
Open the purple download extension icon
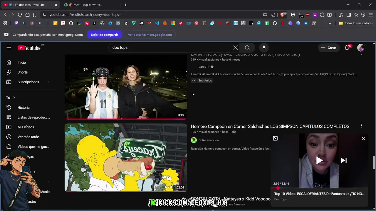click(315, 15)
